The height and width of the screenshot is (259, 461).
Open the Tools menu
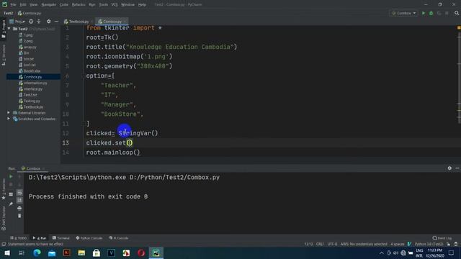pos(103,5)
